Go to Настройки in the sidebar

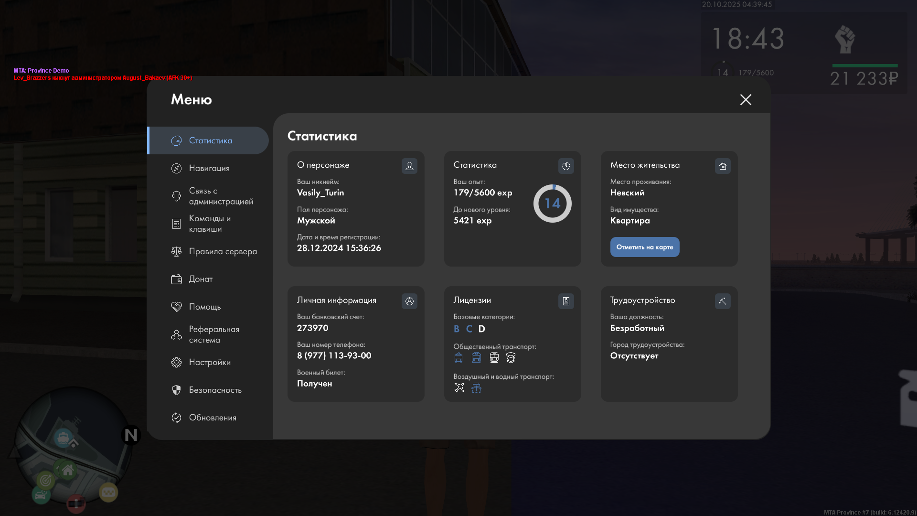210,362
